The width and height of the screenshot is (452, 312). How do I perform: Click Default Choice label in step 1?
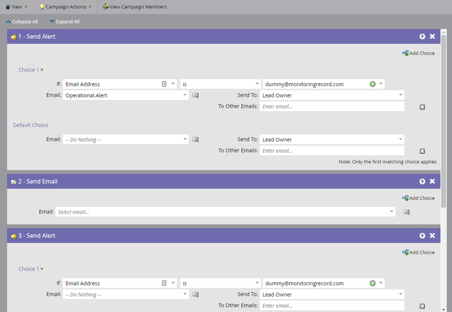point(31,125)
